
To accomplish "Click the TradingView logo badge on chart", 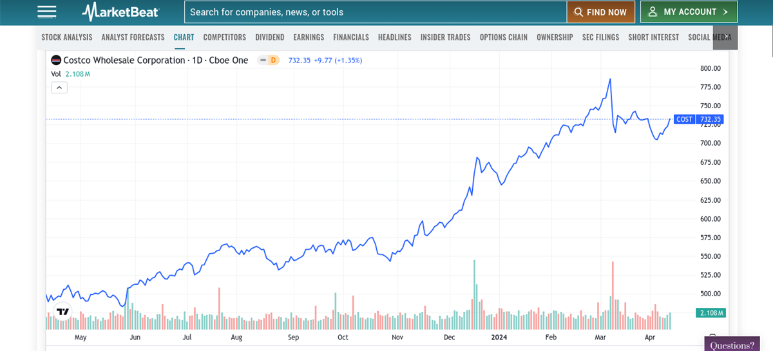I will (x=62, y=312).
